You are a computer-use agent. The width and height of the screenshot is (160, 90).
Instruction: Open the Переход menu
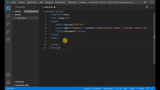tap(49, 2)
